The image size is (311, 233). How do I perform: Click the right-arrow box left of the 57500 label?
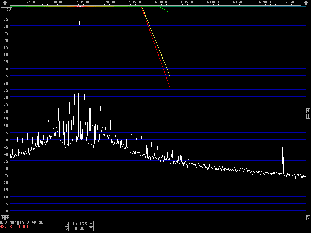2,3
